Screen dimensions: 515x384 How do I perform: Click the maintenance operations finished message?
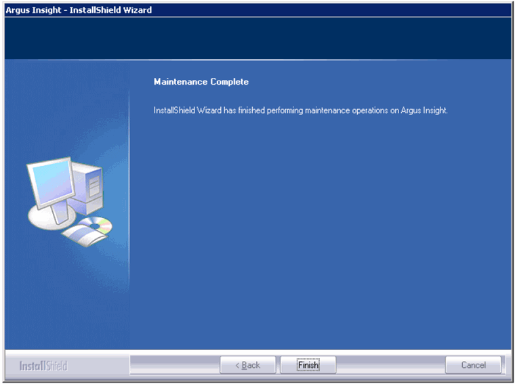(300, 110)
